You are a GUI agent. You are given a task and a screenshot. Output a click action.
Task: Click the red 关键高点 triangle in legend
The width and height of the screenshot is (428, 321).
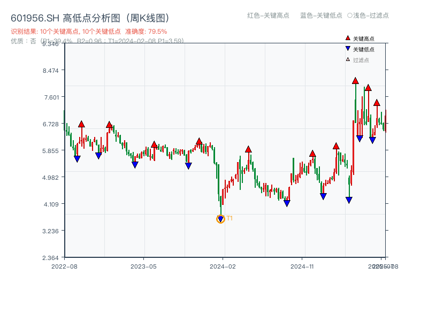click(348, 38)
